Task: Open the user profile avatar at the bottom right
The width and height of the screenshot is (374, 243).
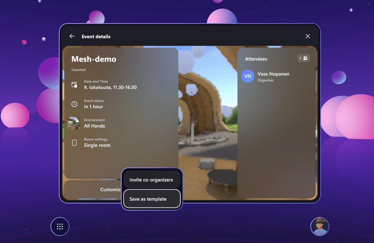Action: [319, 227]
